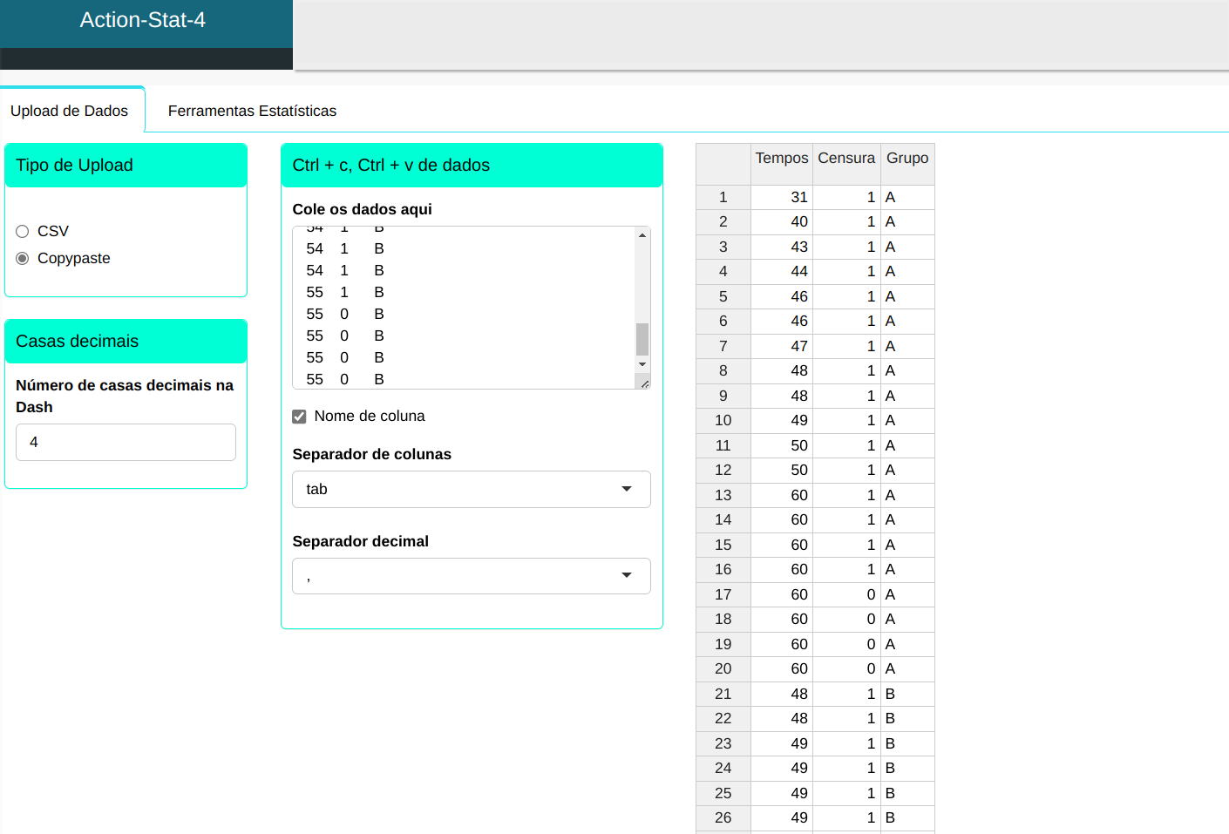Switch to Ferramentas Estatísticas tab
1229x834 pixels.
tap(252, 111)
